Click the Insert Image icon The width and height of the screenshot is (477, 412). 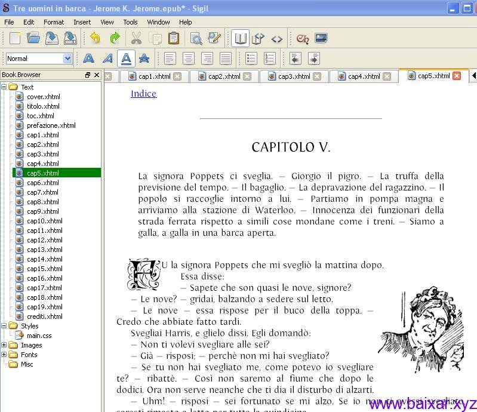321,38
